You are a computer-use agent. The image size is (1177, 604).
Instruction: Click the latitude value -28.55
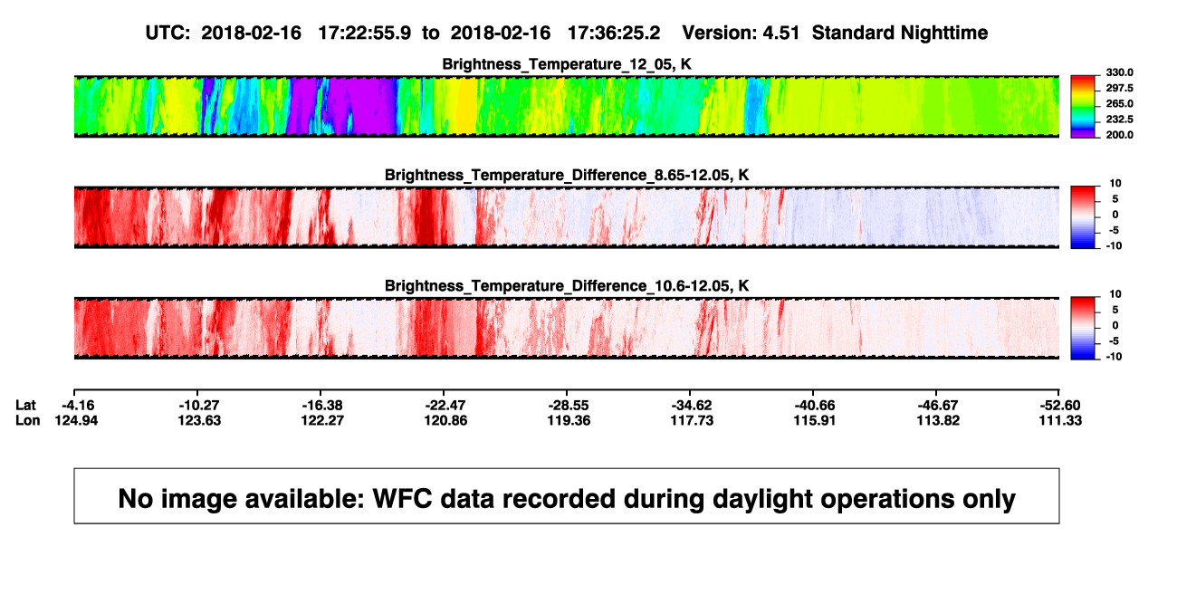pyautogui.click(x=569, y=405)
